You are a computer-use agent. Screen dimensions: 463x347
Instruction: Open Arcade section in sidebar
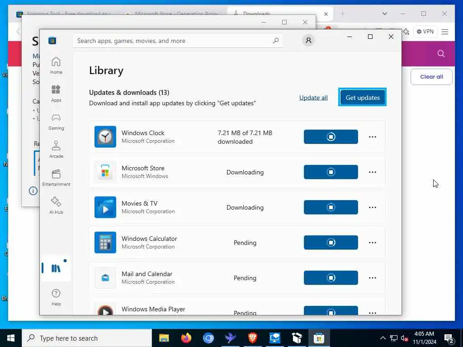56,150
